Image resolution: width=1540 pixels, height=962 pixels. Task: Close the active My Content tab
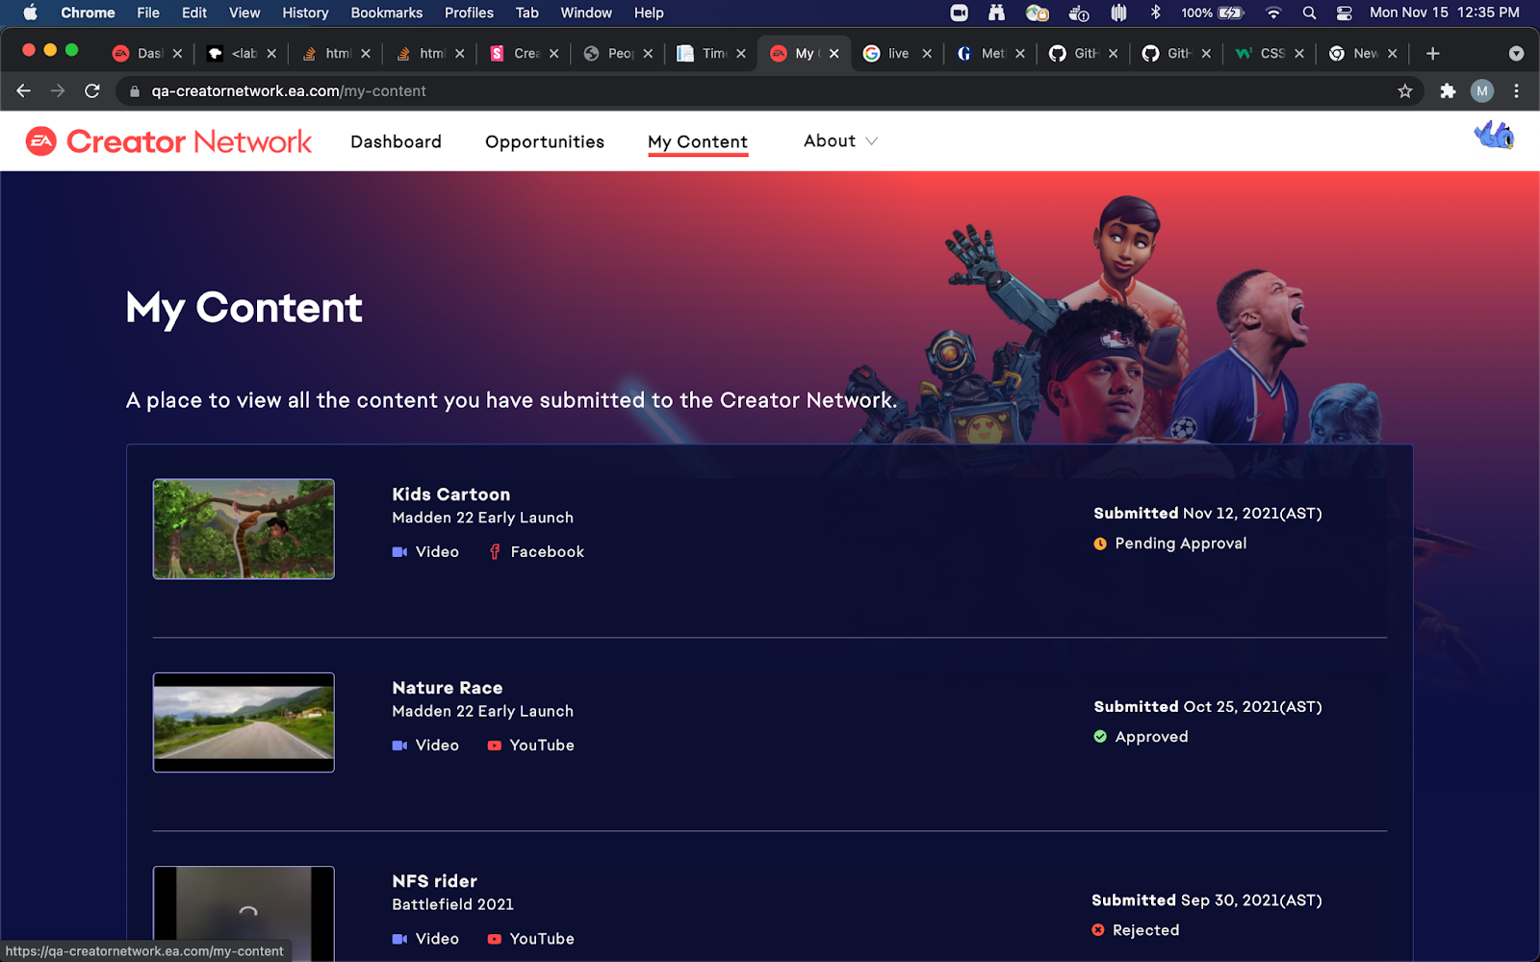(834, 54)
